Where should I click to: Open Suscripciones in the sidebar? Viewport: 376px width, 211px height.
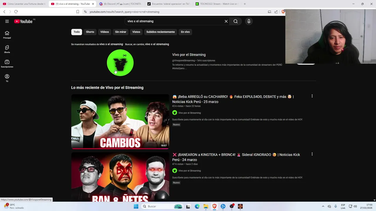[7, 64]
